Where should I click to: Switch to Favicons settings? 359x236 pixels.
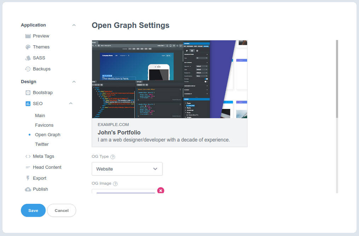tap(44, 125)
